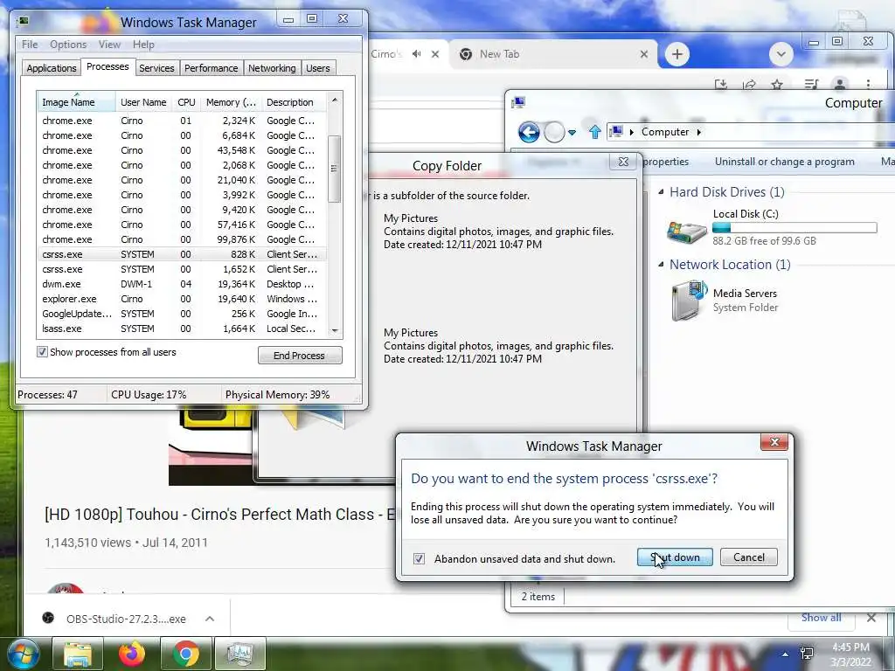Image resolution: width=895 pixels, height=671 pixels.
Task: Open the Help menu in Task Manager
Action: point(144,45)
